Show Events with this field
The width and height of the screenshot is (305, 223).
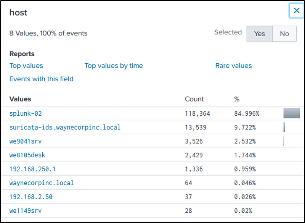point(42,79)
